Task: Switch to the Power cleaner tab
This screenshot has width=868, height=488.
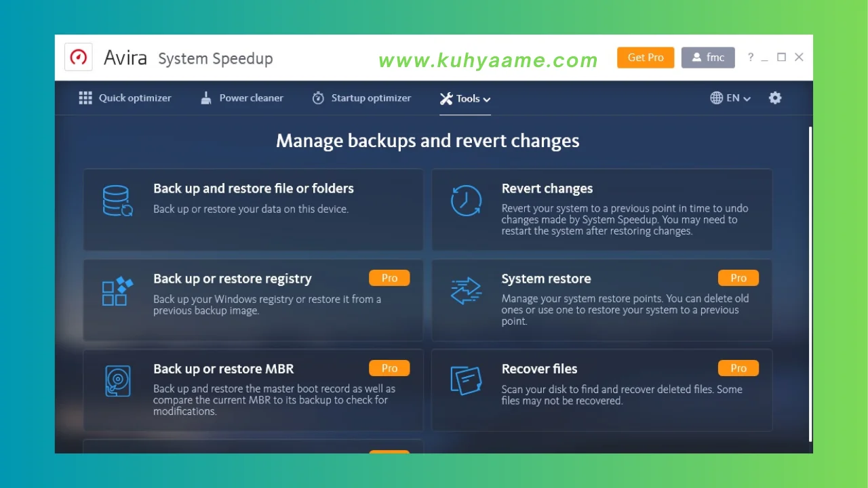Action: [x=242, y=98]
